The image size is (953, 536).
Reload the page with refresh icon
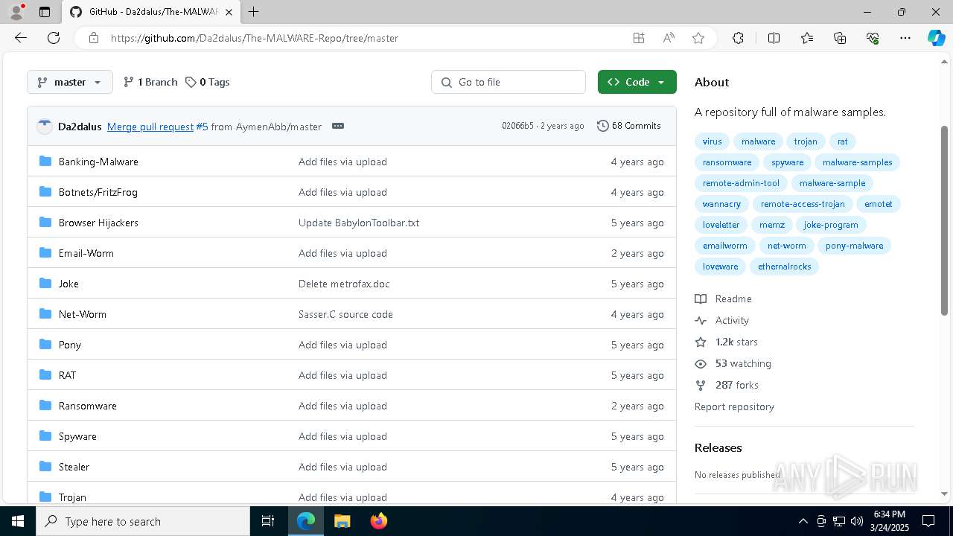coord(54,38)
